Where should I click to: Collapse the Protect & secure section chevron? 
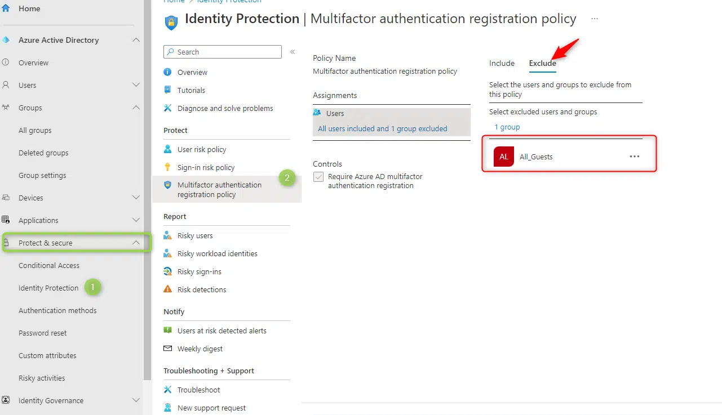click(x=136, y=243)
